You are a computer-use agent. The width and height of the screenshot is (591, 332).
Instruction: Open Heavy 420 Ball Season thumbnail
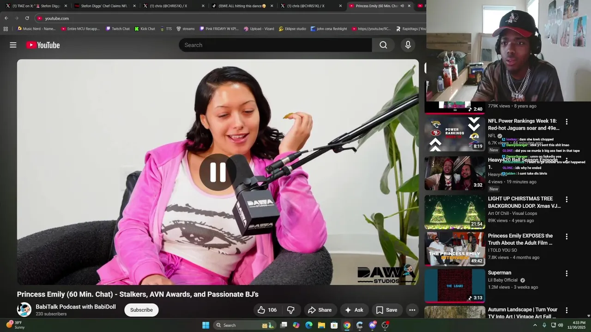point(455,173)
